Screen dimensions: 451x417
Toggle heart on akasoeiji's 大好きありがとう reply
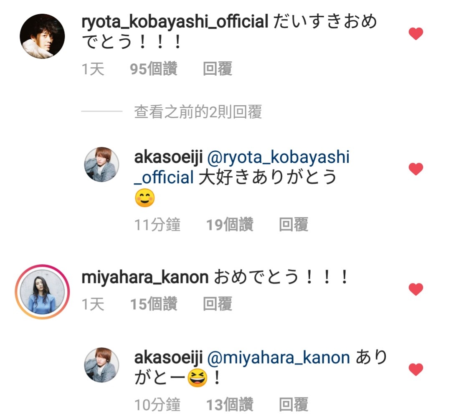click(416, 169)
